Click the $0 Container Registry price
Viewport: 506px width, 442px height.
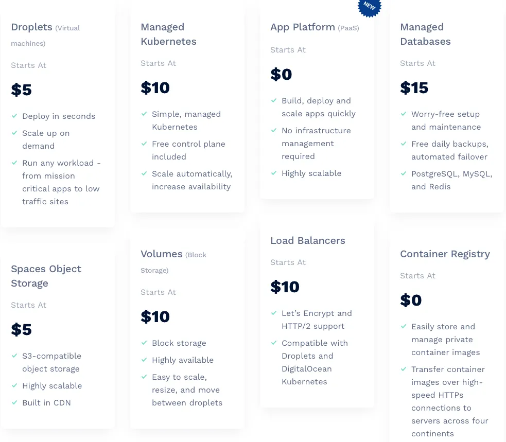[x=411, y=300]
